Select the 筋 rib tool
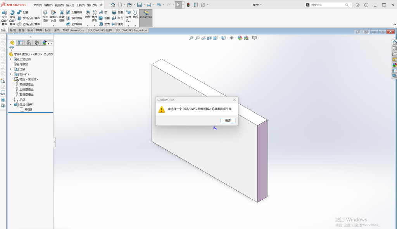Viewport: 397px width, 229px height. (x=103, y=12)
